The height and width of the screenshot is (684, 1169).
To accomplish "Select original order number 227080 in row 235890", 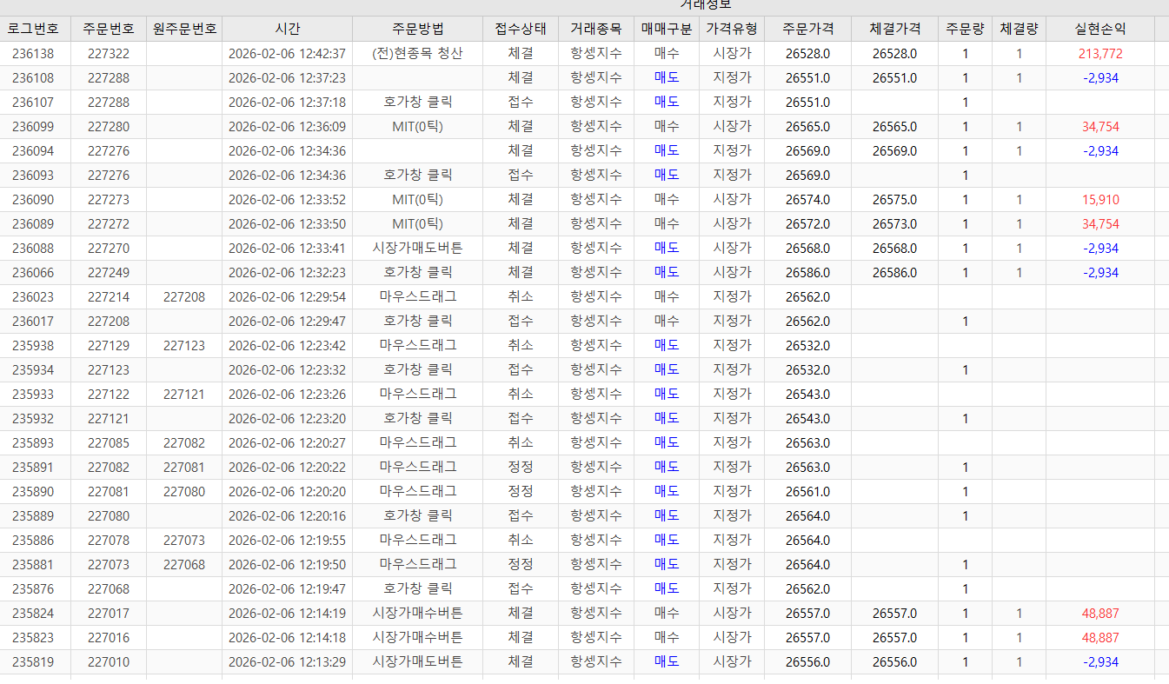I will point(184,491).
